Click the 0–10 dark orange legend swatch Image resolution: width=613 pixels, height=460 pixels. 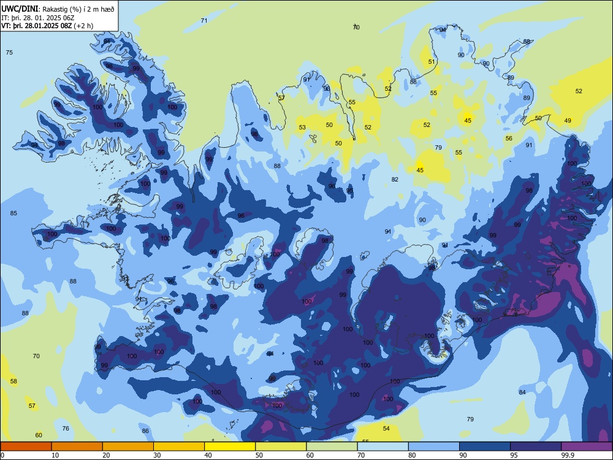click(x=26, y=447)
